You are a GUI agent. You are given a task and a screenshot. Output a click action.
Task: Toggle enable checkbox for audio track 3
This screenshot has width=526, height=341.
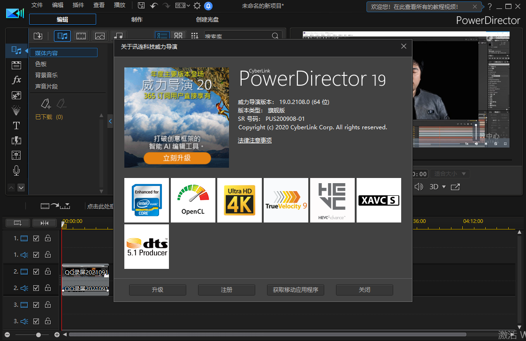pyautogui.click(x=36, y=321)
